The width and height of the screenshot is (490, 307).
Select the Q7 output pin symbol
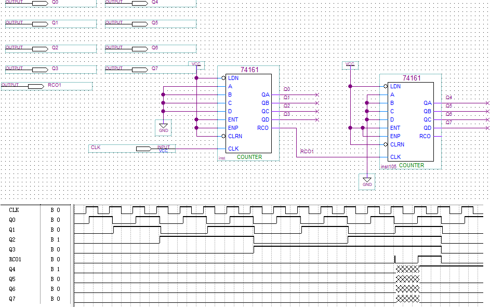(151, 70)
